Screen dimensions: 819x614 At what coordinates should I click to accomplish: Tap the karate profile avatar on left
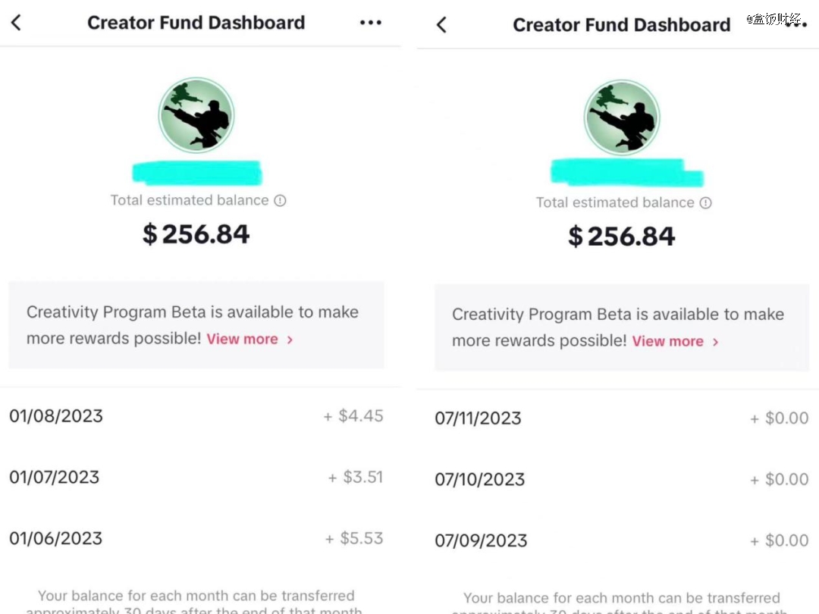tap(196, 115)
